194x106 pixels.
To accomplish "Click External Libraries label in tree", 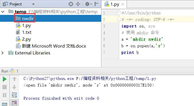I will click(33, 53).
